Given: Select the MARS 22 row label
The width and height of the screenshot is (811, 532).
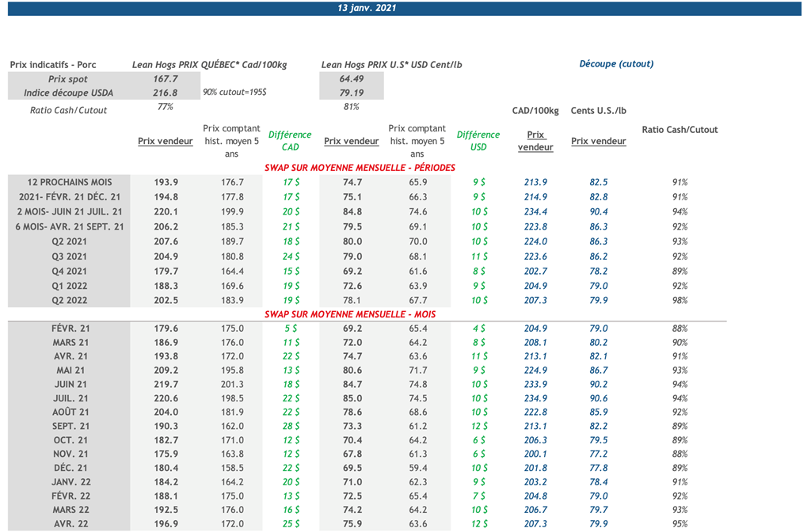Looking at the screenshot, I should click(x=71, y=510).
